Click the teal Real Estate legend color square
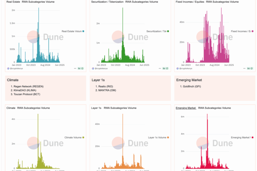The height and width of the screenshot is (171, 257). (83, 31)
